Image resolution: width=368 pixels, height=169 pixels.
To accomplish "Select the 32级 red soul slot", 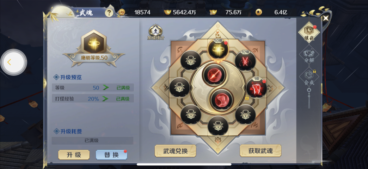I will pos(245,61).
